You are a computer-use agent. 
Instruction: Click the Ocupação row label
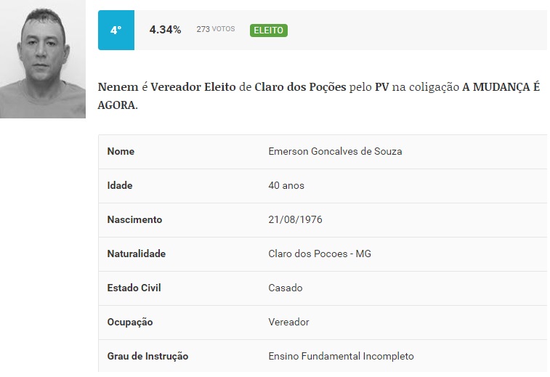130,322
